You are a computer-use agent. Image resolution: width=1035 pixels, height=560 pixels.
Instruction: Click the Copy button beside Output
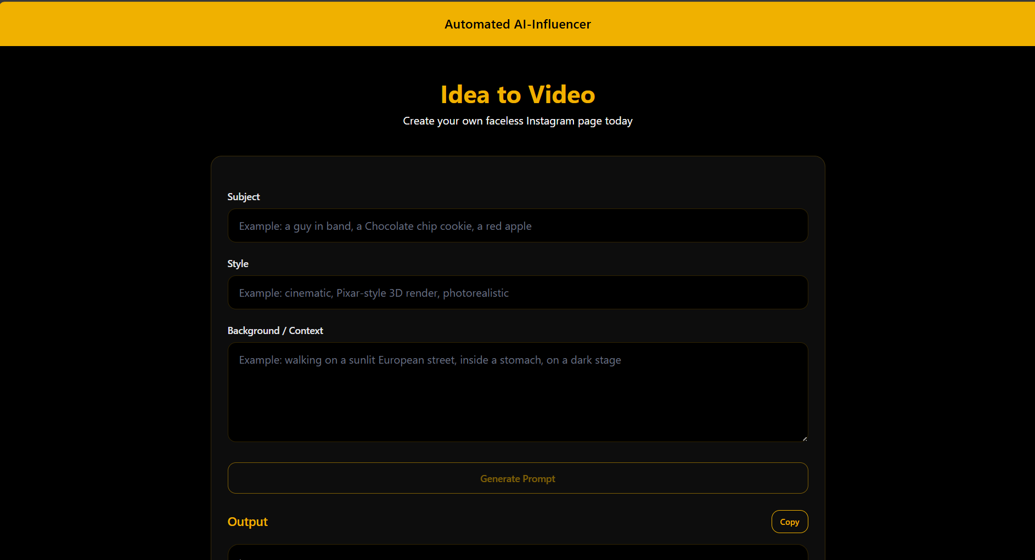[x=789, y=522]
